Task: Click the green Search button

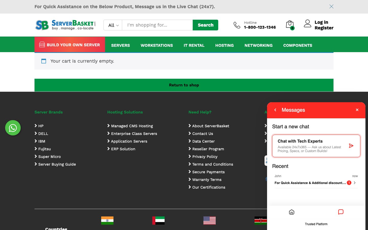Action: point(205,25)
